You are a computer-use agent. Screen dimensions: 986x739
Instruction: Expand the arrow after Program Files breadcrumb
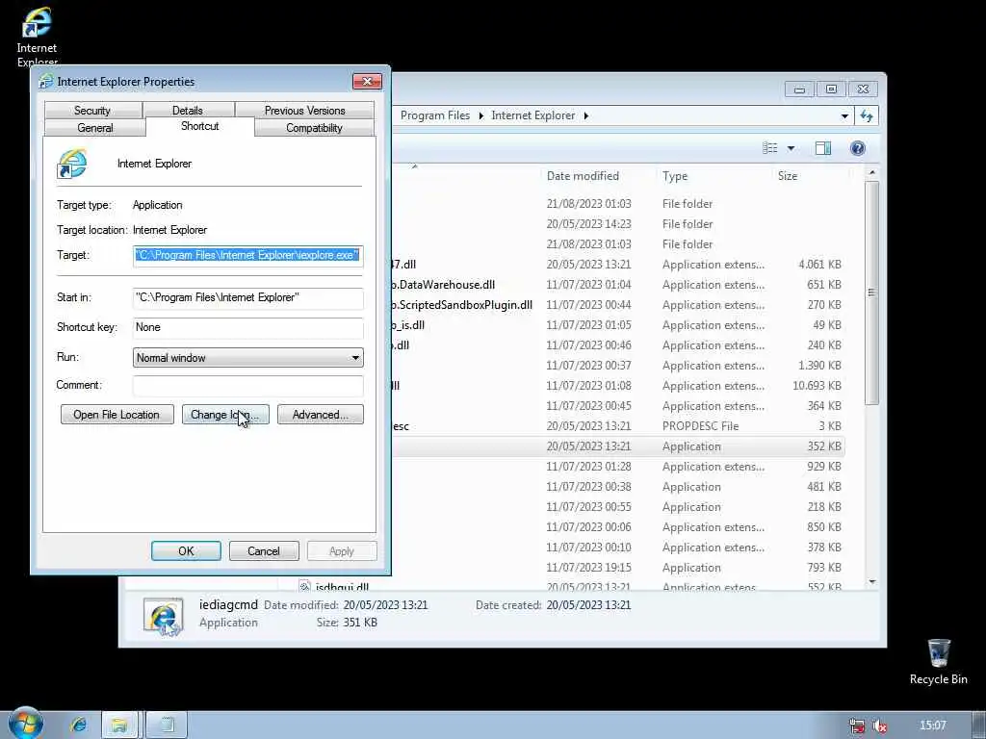(x=480, y=115)
